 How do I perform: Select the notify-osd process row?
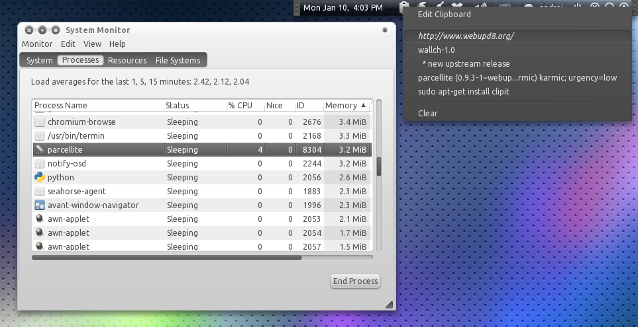[x=202, y=164]
